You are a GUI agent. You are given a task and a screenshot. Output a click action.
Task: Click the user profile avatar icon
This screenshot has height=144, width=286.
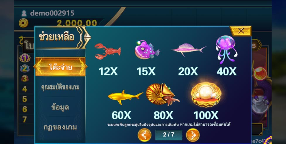click(24, 13)
